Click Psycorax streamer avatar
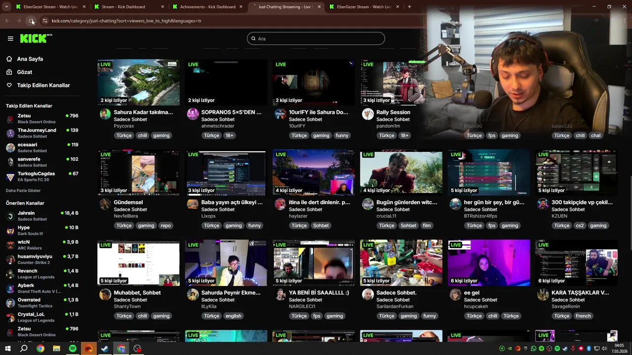 tap(105, 114)
